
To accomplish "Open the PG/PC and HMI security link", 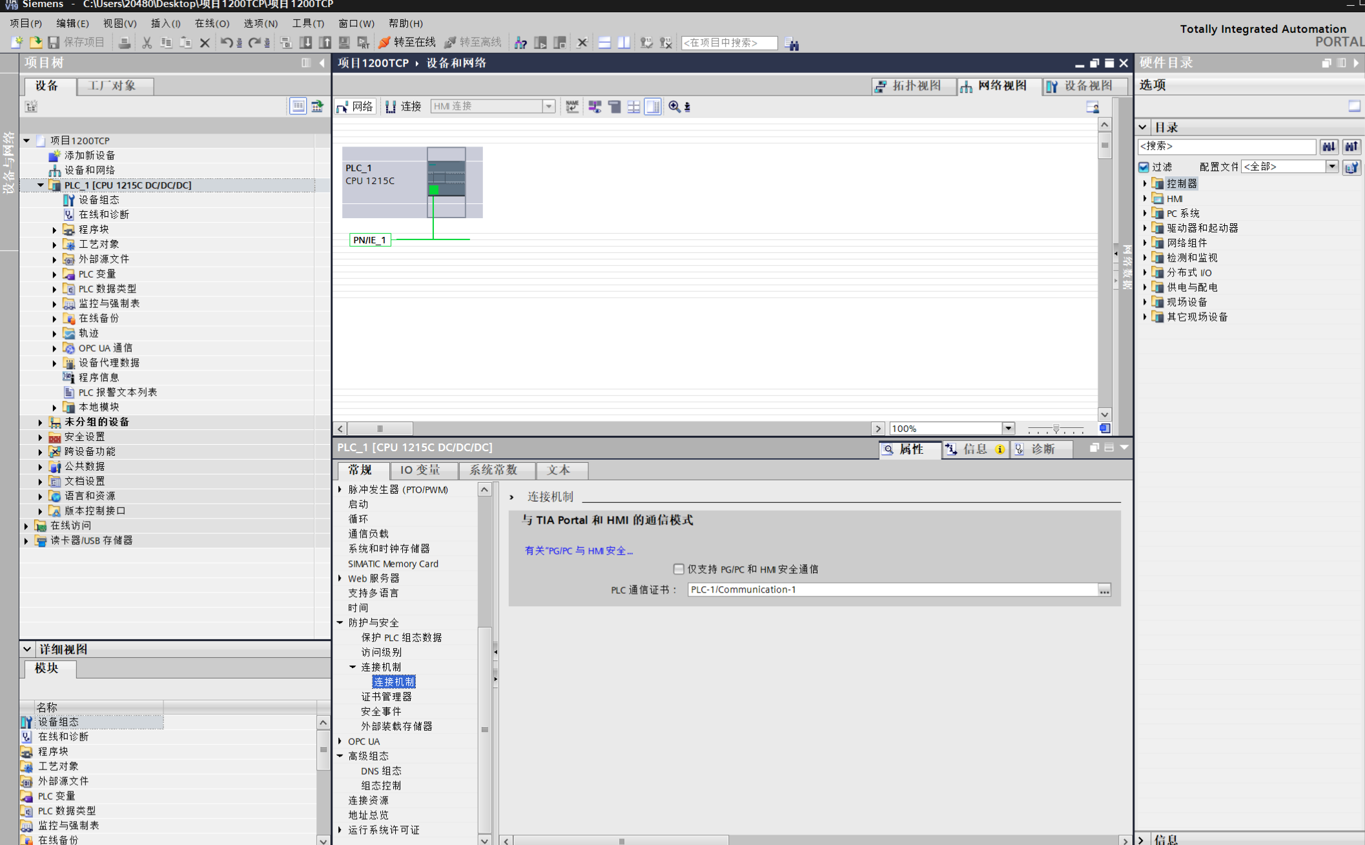I will click(579, 551).
